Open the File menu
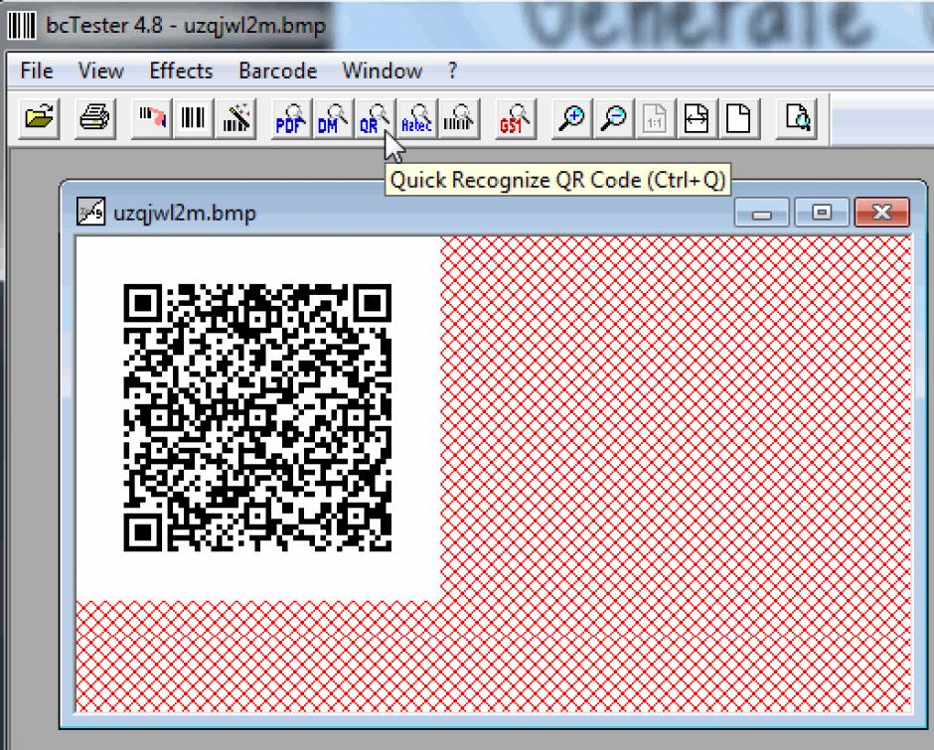 click(x=37, y=71)
